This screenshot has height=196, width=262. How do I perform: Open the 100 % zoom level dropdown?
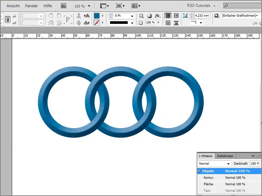[x=82, y=6]
